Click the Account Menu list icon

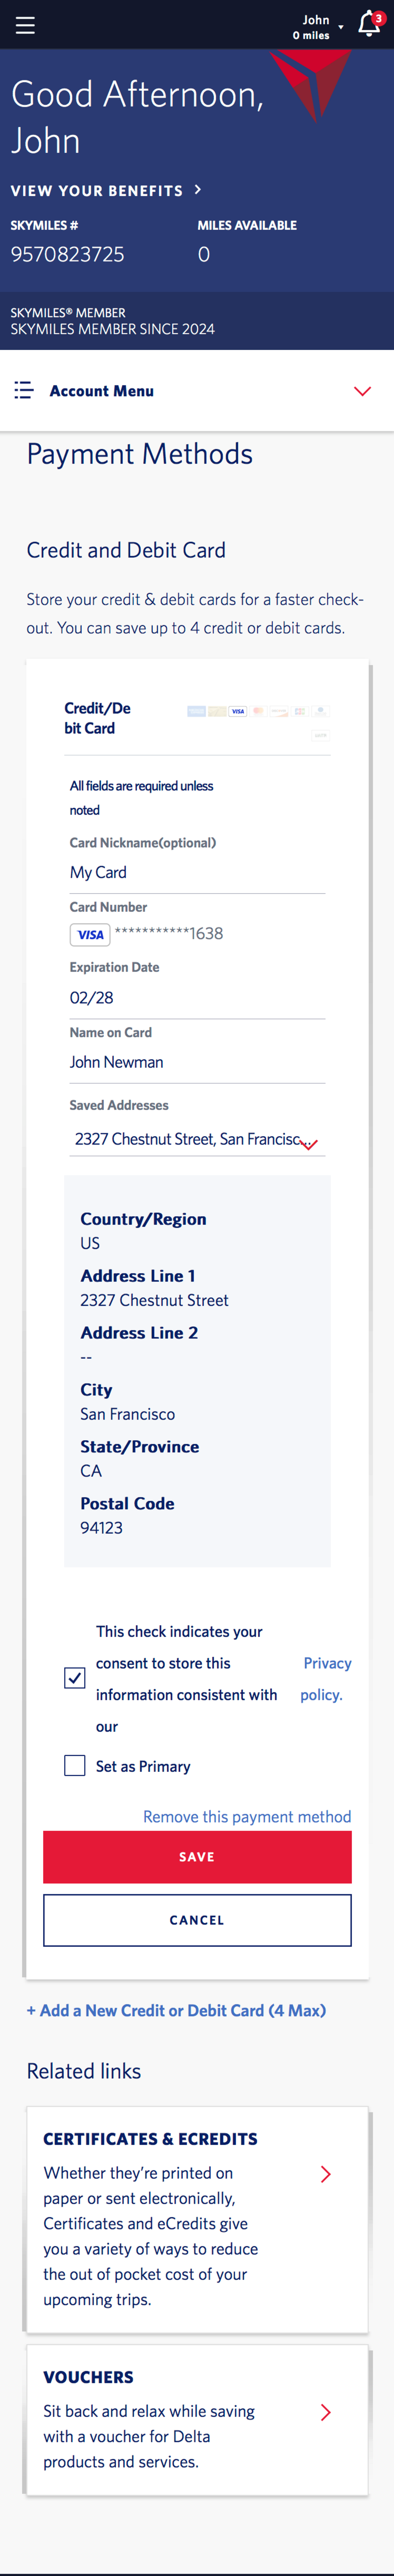(x=23, y=391)
